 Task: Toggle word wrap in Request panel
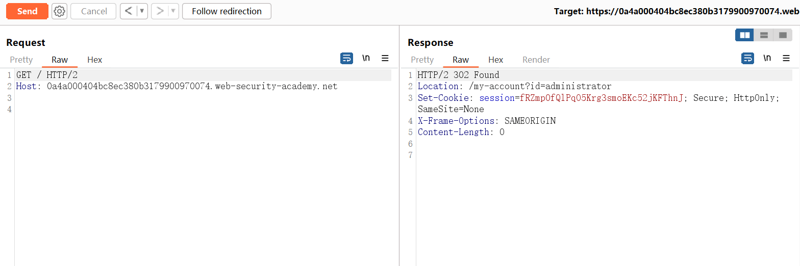point(346,59)
